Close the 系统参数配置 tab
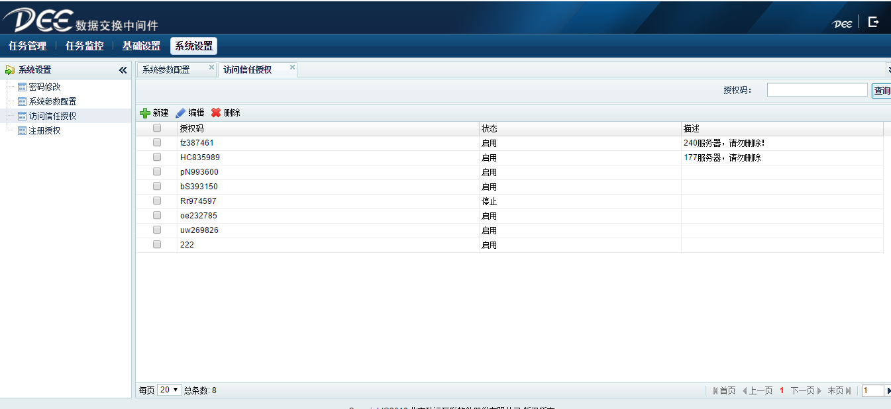The image size is (891, 409). click(x=211, y=68)
